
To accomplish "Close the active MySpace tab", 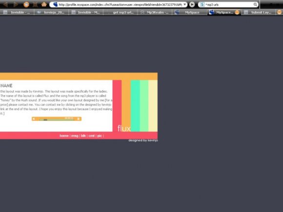I will click(x=237, y=12).
